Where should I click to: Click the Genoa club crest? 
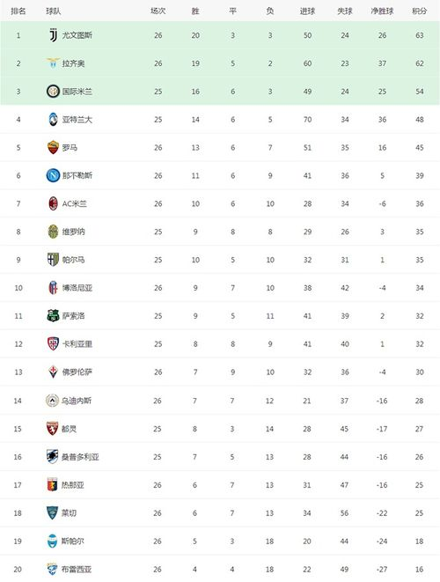pyautogui.click(x=52, y=484)
